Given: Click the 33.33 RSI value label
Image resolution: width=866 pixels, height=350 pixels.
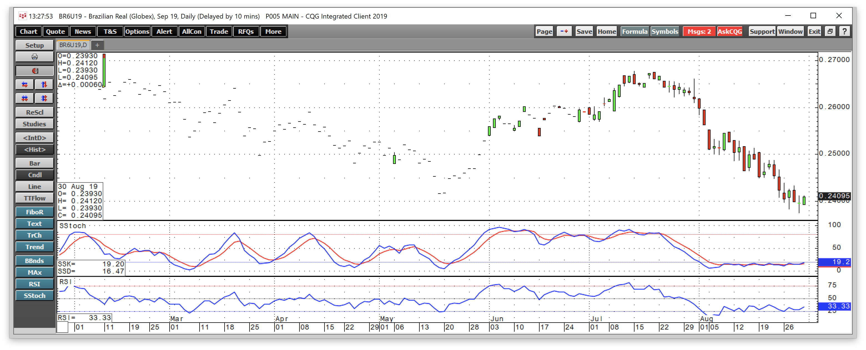Looking at the screenshot, I should (834, 306).
